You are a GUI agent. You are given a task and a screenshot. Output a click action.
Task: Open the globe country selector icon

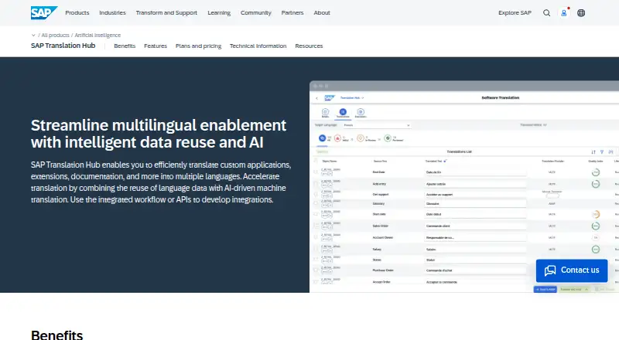point(581,13)
